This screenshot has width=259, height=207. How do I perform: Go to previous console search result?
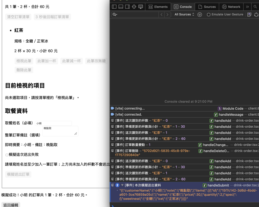[162, 14]
